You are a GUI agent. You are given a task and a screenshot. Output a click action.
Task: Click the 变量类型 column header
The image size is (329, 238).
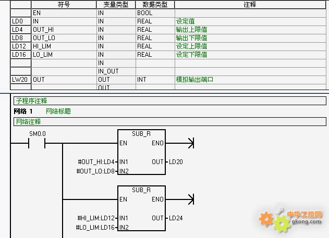pos(116,4)
